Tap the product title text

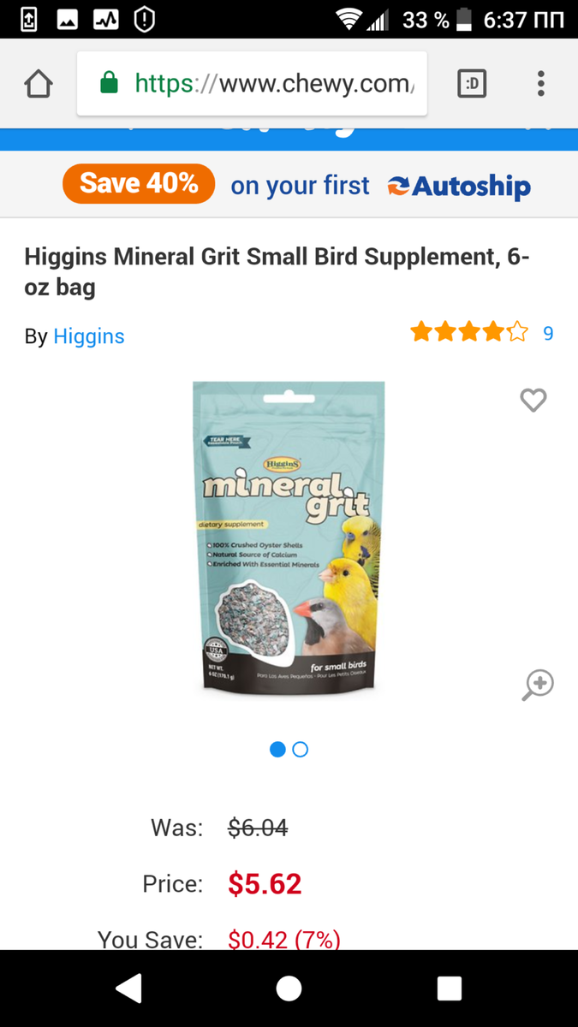277,271
